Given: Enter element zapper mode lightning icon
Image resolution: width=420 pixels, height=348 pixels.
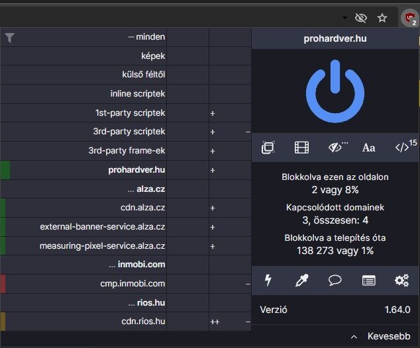Looking at the screenshot, I should point(268,281).
